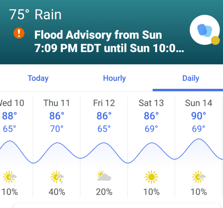Select the Daily tab
The image size is (223, 208).
[191, 78]
